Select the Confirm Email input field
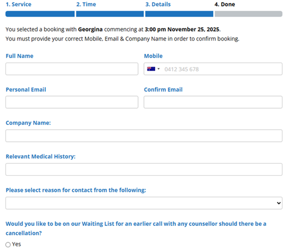Image resolution: width=291 pixels, height=250 pixels. pos(213,102)
